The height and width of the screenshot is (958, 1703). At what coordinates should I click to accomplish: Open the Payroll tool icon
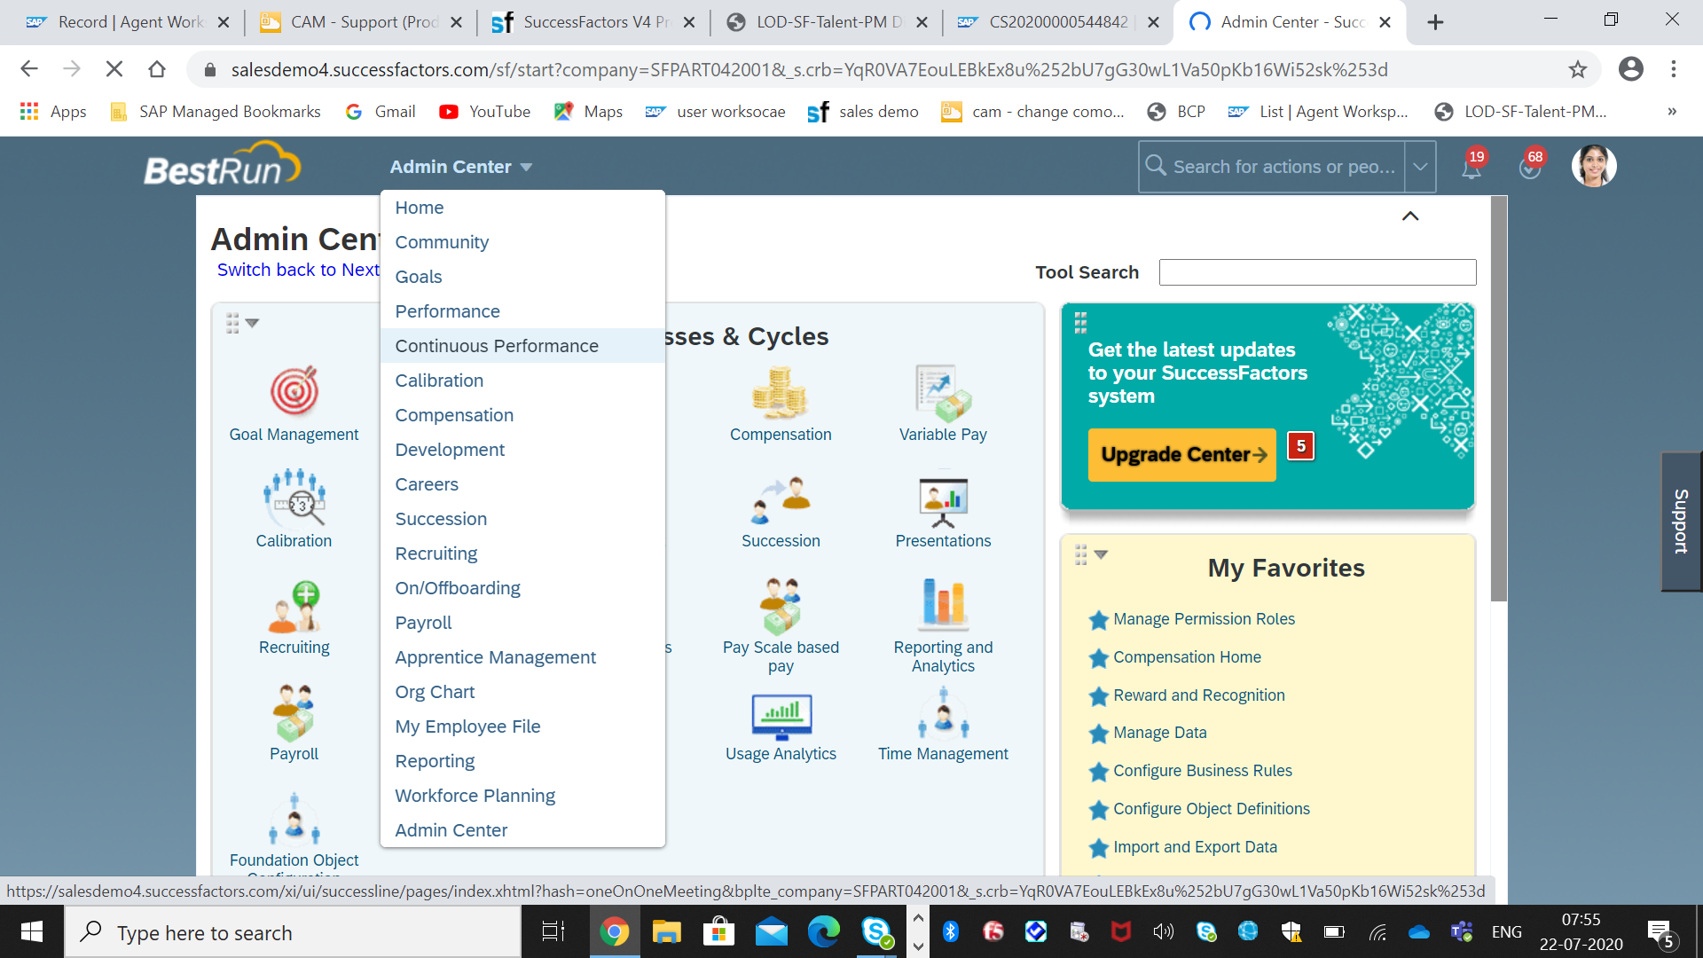click(x=294, y=712)
